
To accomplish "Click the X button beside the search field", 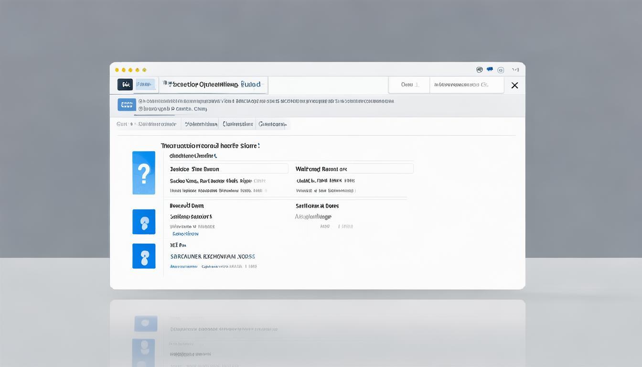I will point(514,86).
